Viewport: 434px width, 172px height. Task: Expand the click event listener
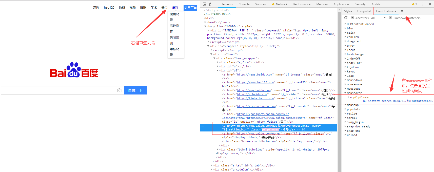[345, 33]
